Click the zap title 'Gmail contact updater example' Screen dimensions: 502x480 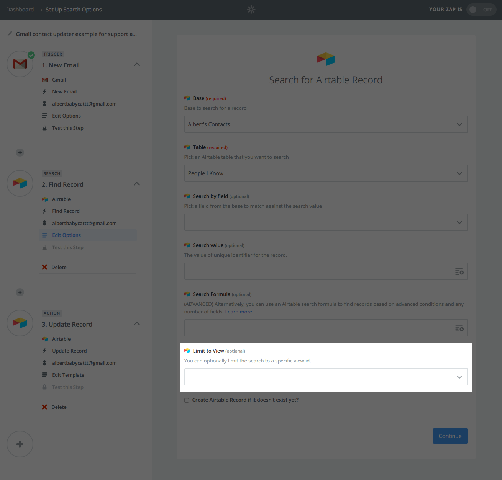click(x=76, y=34)
